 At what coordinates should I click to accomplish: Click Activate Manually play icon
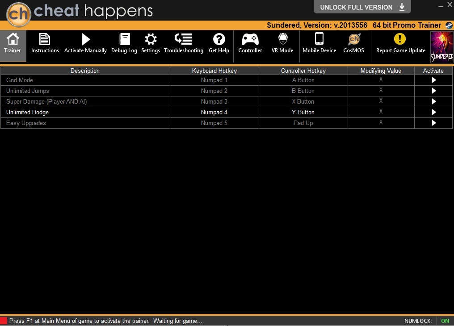[85, 39]
